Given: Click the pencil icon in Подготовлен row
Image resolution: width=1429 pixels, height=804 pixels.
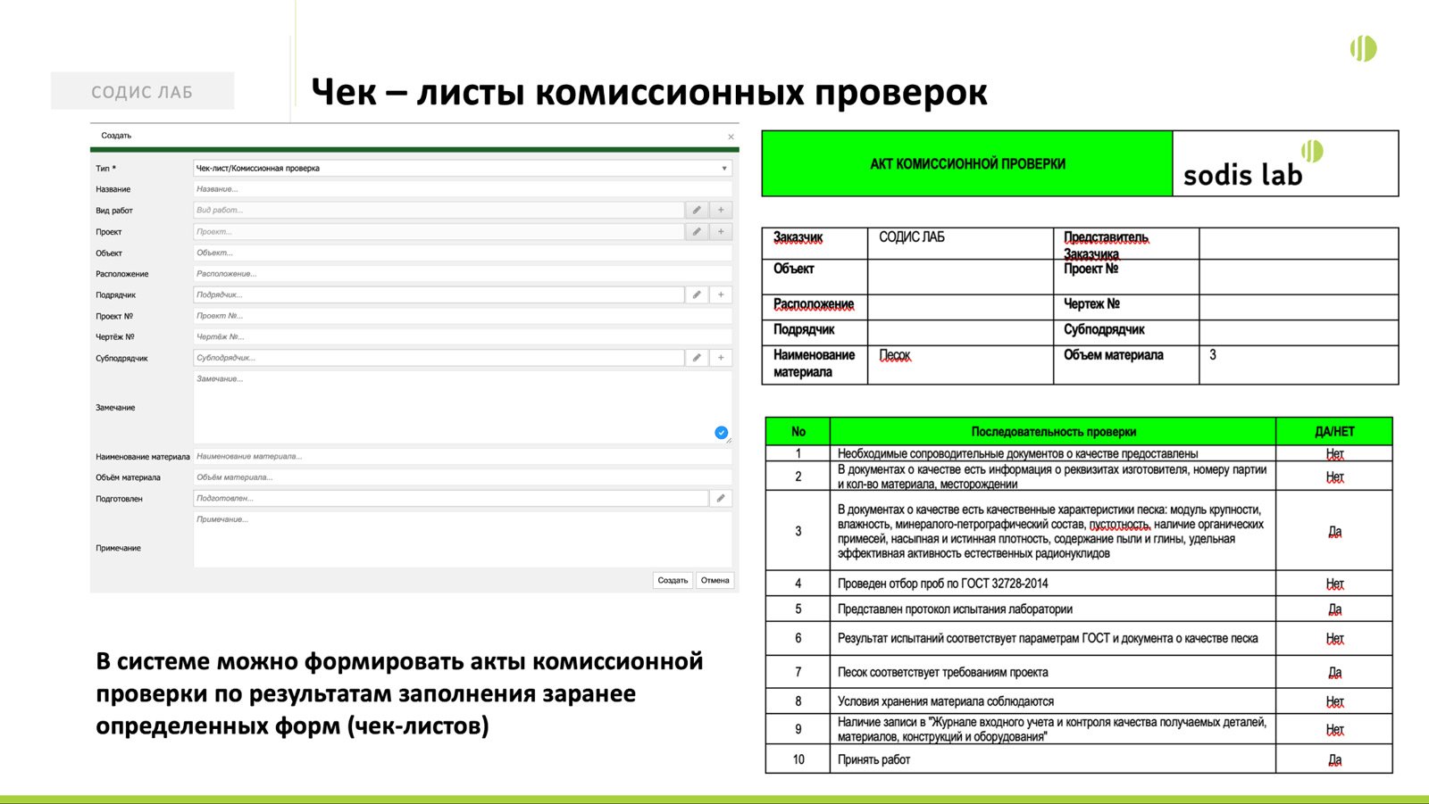Looking at the screenshot, I should 721,498.
